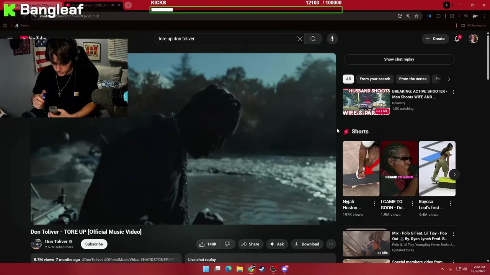Viewport: 490px width, 275px height.
Task: Open the notifications bell
Action: tap(457, 39)
